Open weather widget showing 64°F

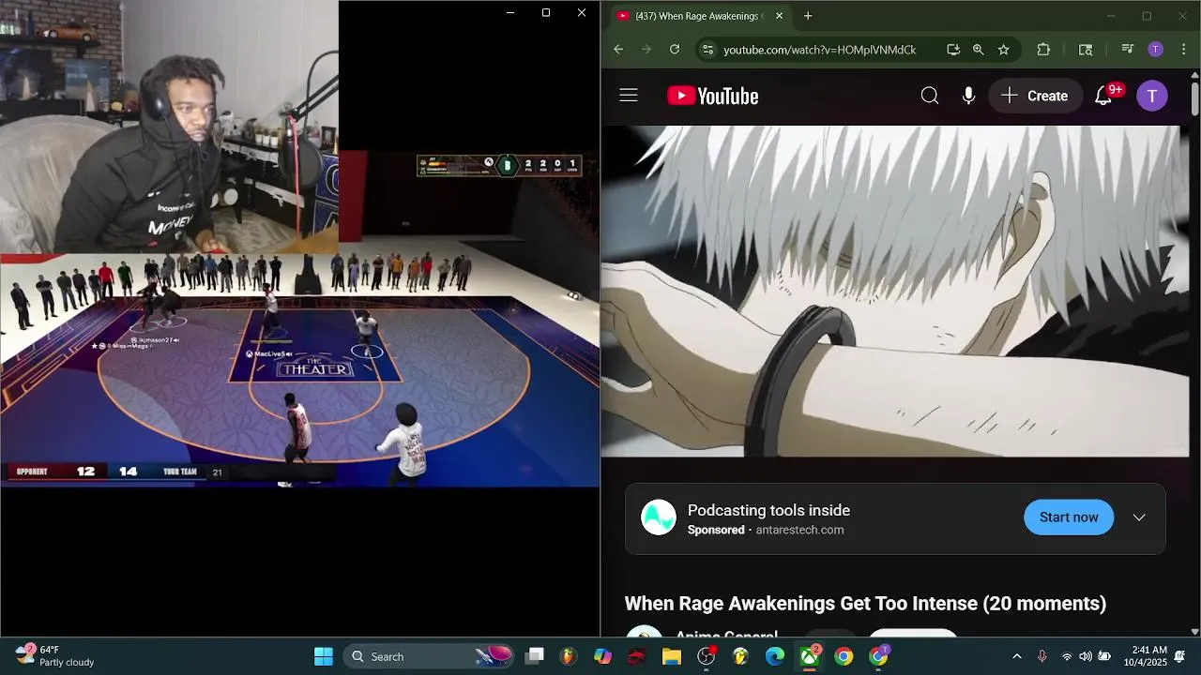(55, 656)
